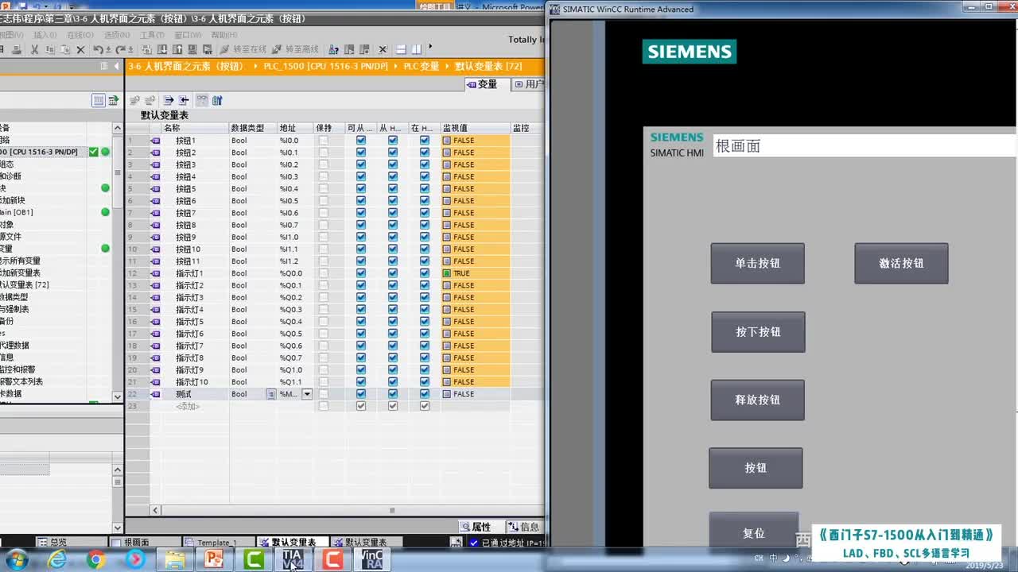Click the Undo arrow icon
This screenshot has width=1018, height=572.
(98, 49)
